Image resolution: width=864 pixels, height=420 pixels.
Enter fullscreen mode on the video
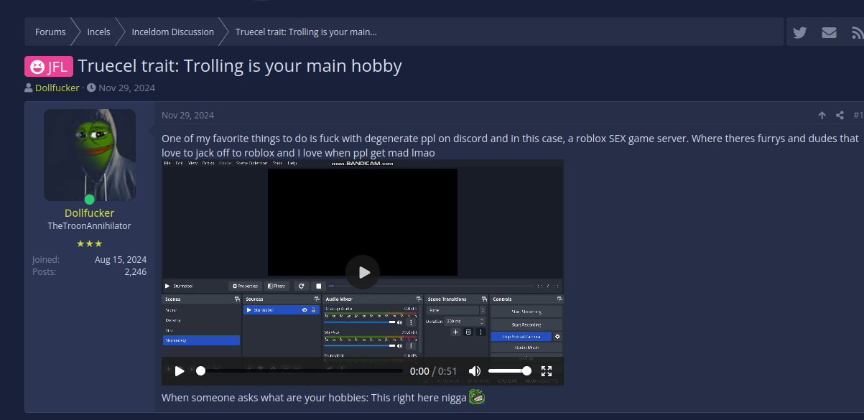(x=547, y=371)
